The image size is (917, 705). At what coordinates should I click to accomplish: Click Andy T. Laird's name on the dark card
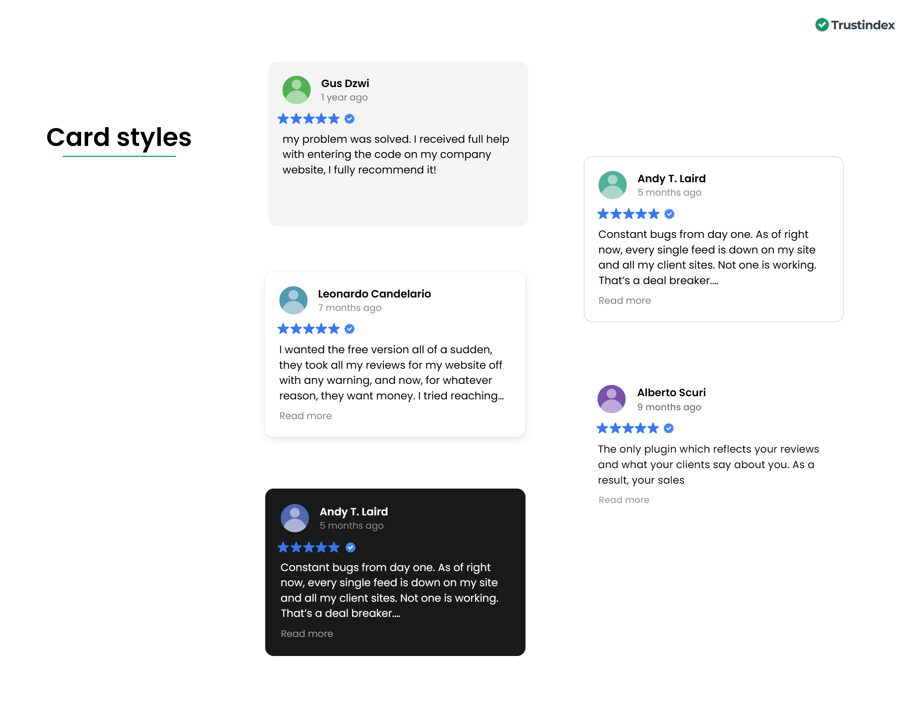(354, 511)
